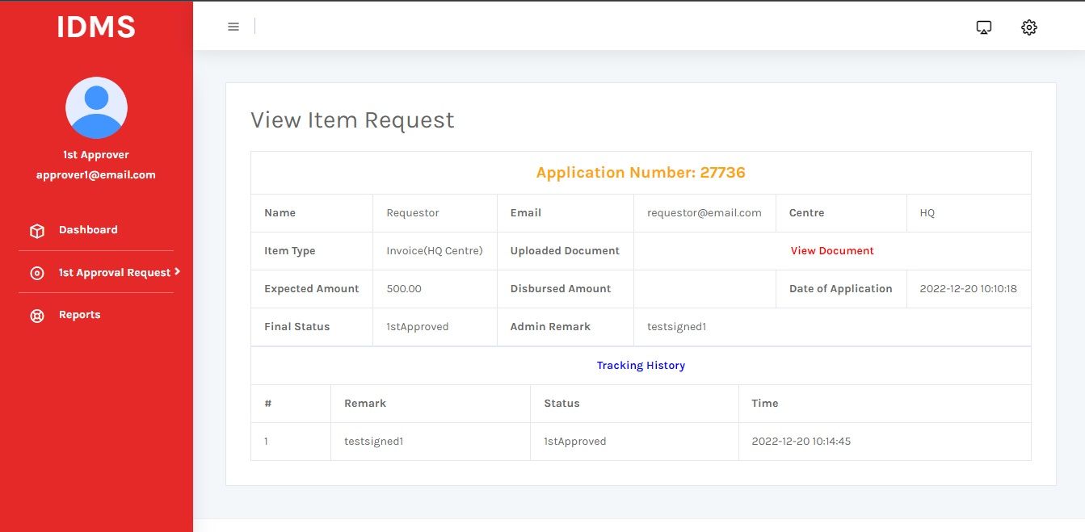Open the Dashboard menu item
1085x532 pixels.
pyautogui.click(x=88, y=230)
